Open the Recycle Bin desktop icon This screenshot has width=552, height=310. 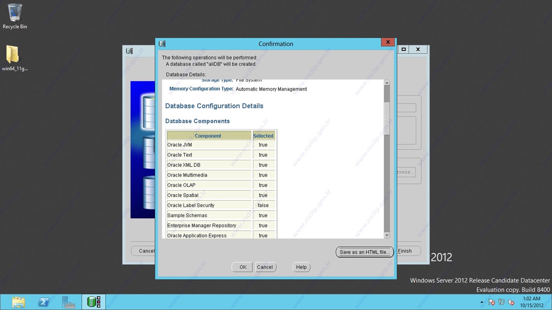click(x=15, y=16)
